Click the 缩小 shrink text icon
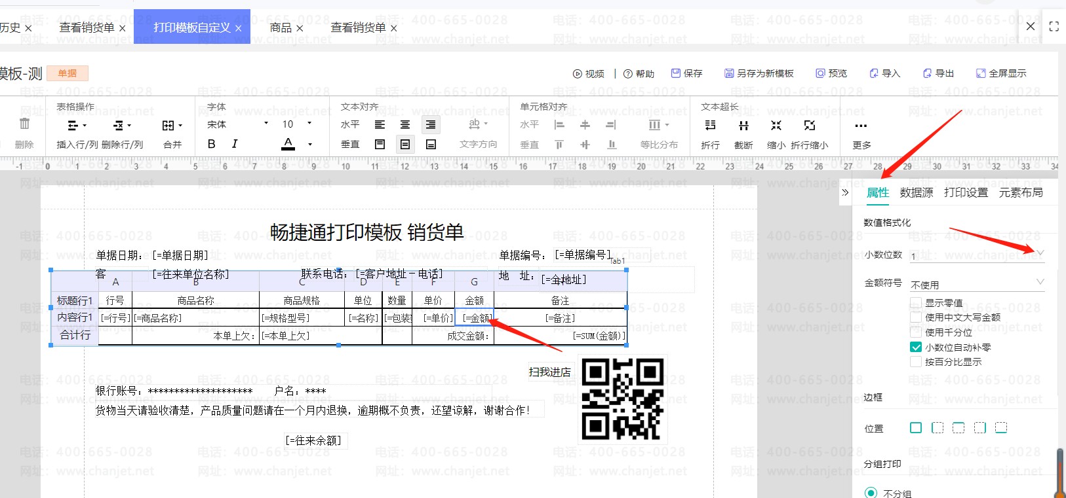The image size is (1066, 498). (776, 125)
